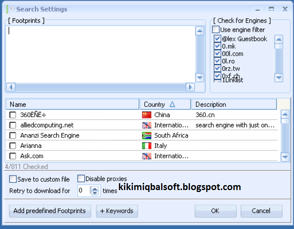This screenshot has height=229, width=294.
Task: Uncheck the @lex Guestbook engine
Action: pyautogui.click(x=217, y=39)
